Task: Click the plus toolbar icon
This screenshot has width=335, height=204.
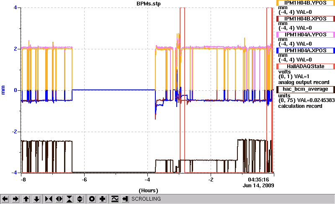Action: point(103,199)
